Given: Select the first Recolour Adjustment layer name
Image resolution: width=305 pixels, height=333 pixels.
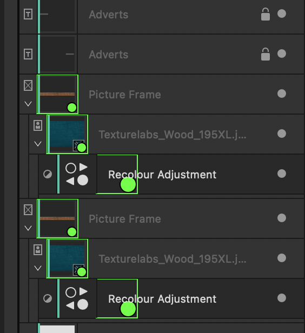Looking at the screenshot, I should (162, 175).
